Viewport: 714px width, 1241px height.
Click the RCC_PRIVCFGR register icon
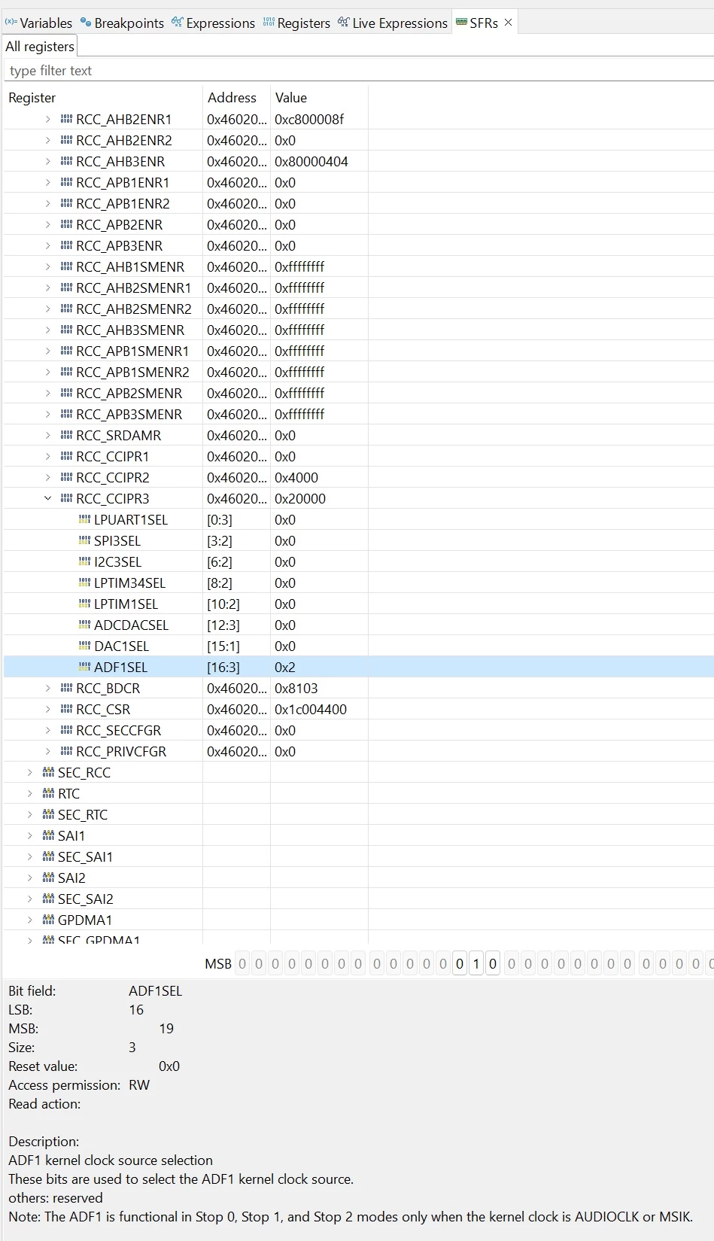[x=66, y=751]
